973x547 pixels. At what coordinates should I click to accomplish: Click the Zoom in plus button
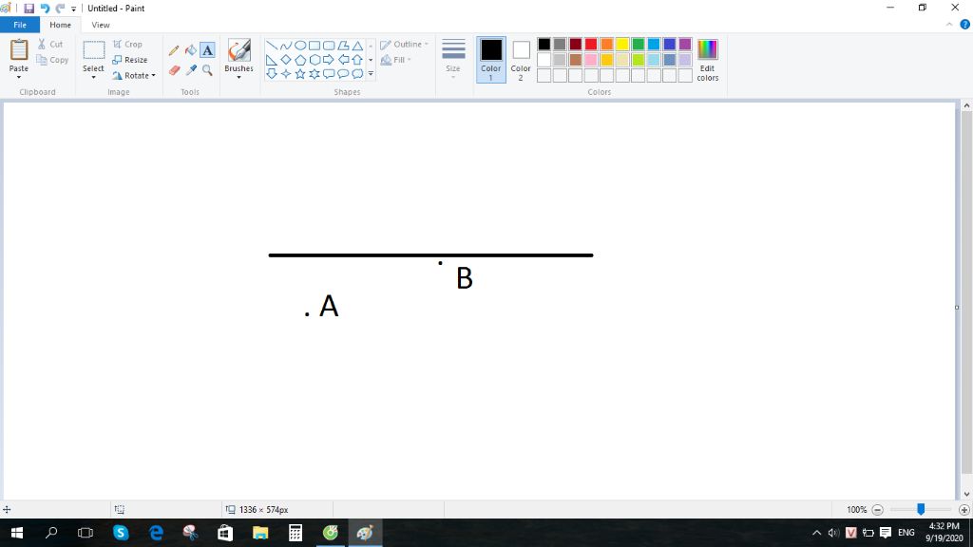[963, 510]
